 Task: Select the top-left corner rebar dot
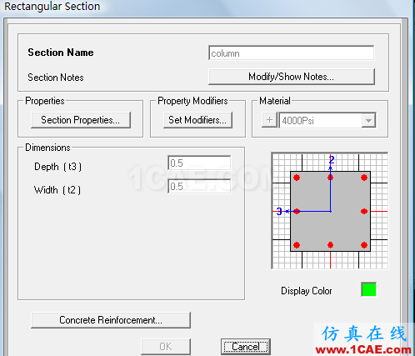coord(297,178)
